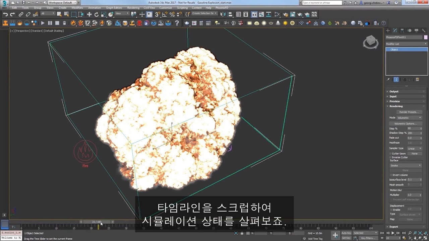Open the Animation menu
This screenshot has width=429, height=241.
coord(94,8)
